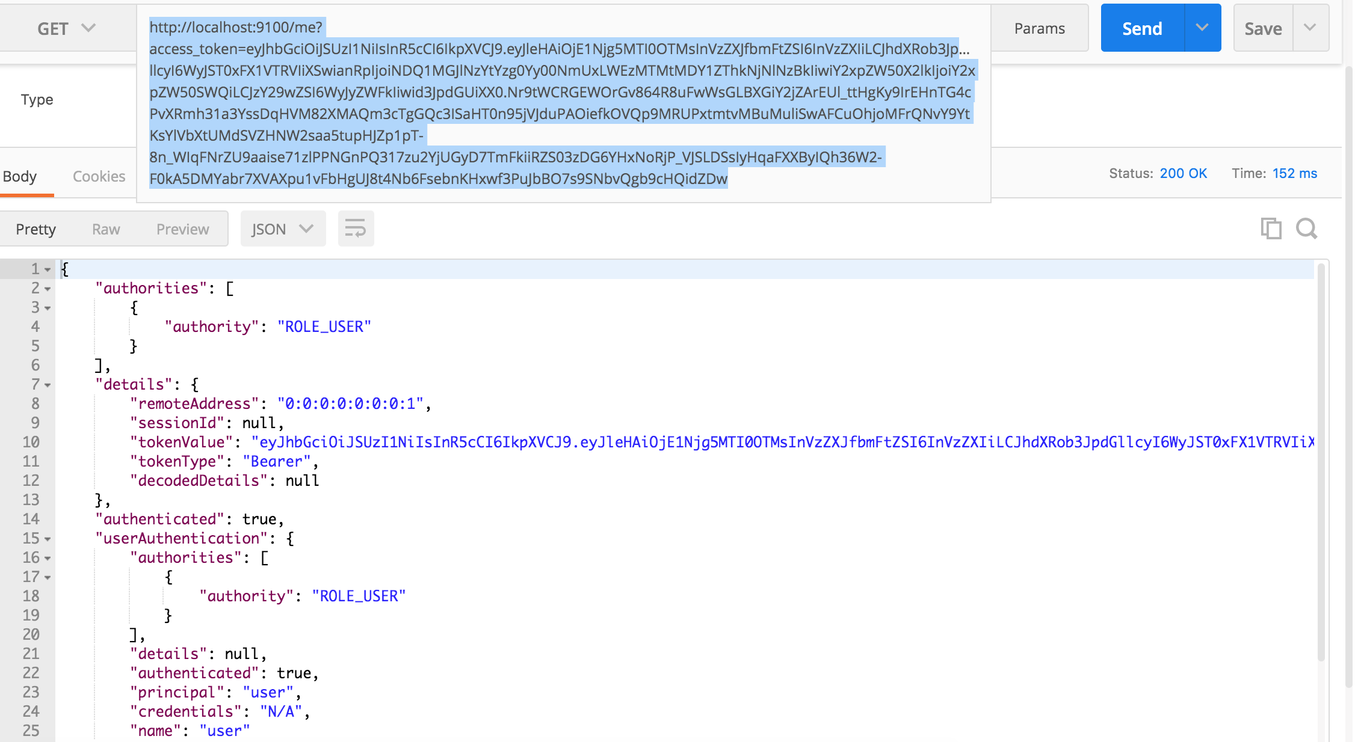This screenshot has width=1355, height=742.
Task: Open the search response icon
Action: pyautogui.click(x=1306, y=228)
